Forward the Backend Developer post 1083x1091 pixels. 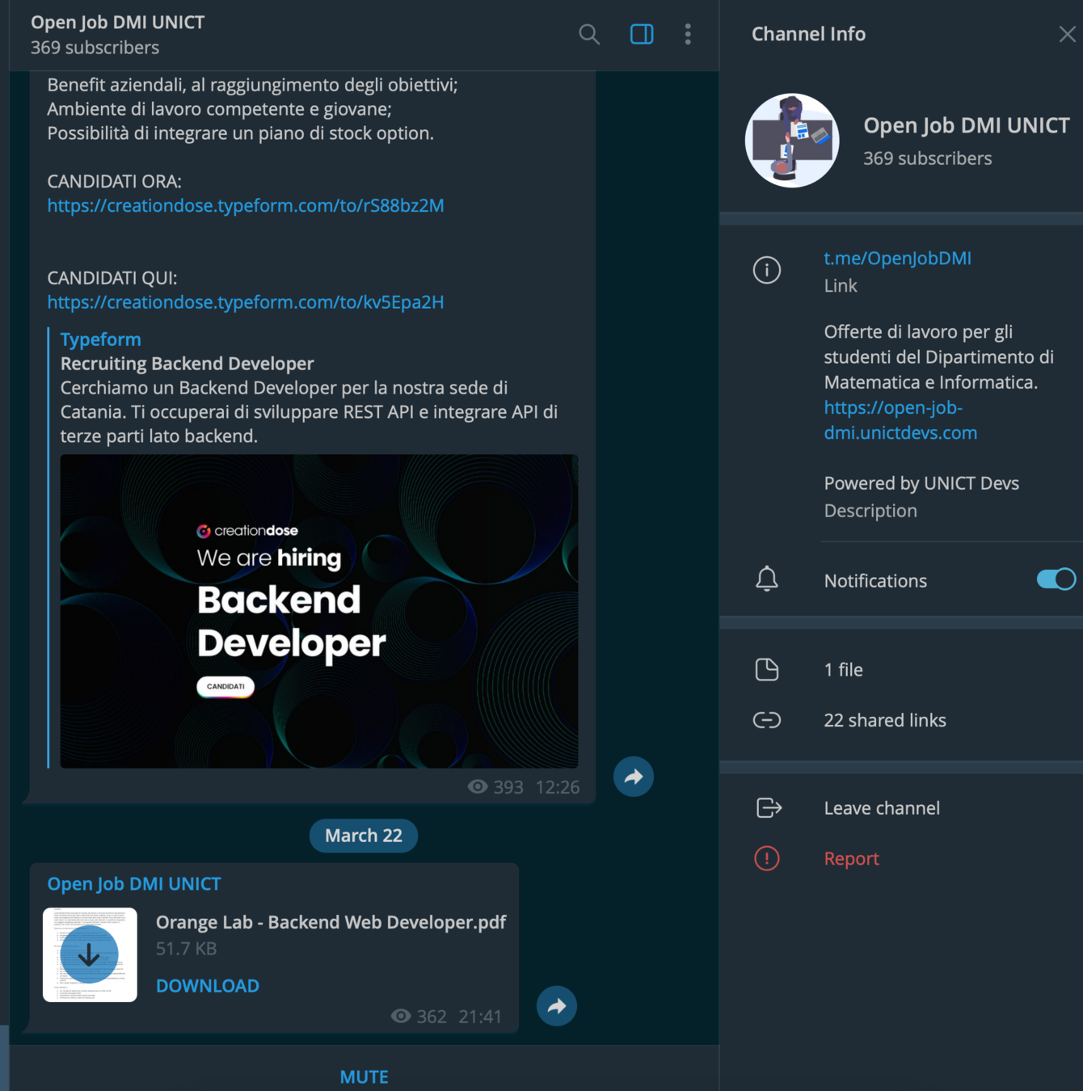(x=634, y=777)
